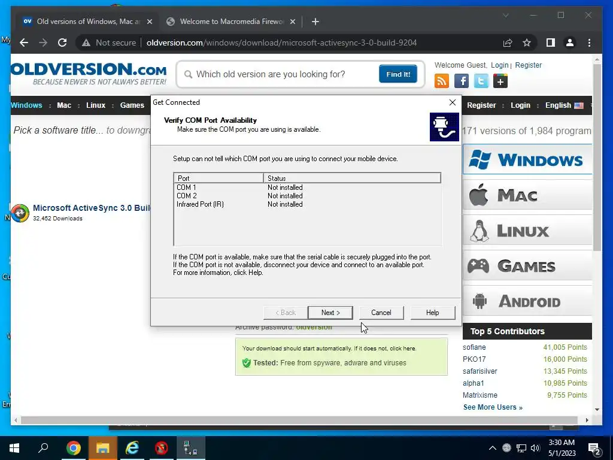Open contributor PKO17's profile
The height and width of the screenshot is (460, 613).
click(474, 359)
